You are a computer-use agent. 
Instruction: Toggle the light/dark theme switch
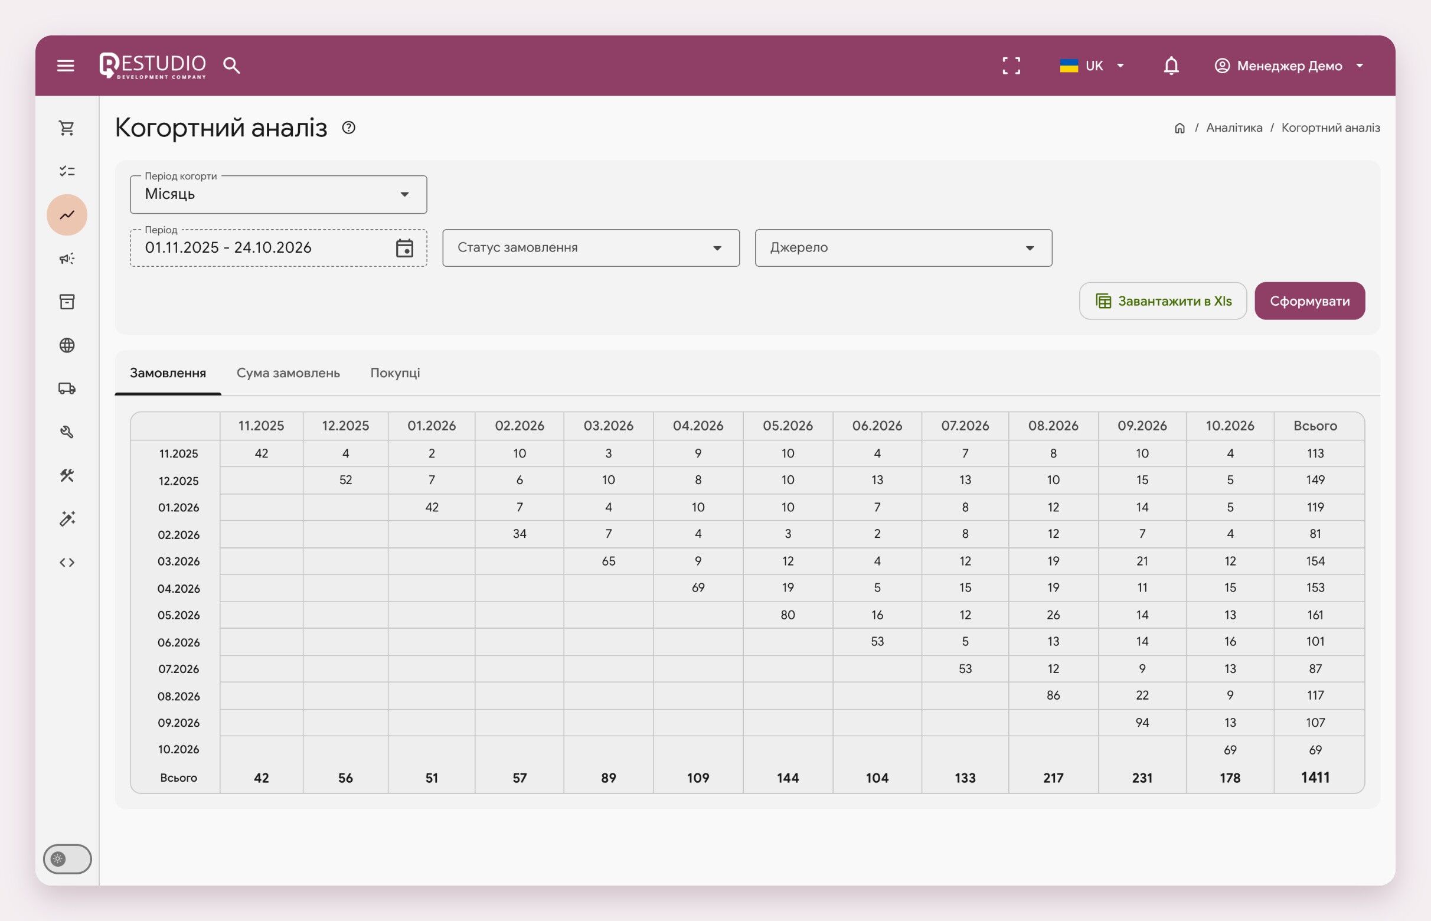67,860
